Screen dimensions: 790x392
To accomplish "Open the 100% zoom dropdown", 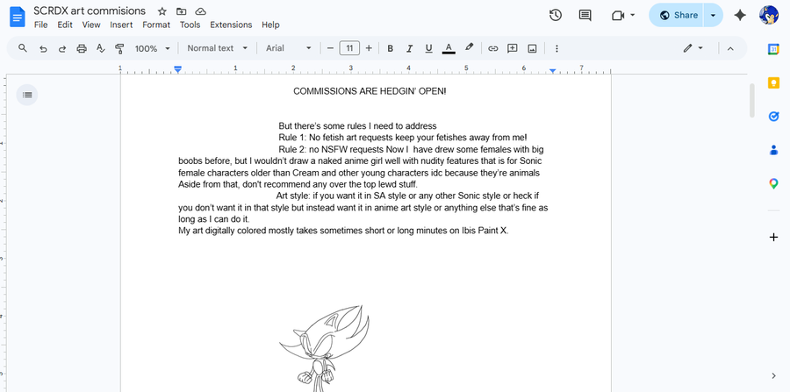I will coord(152,48).
